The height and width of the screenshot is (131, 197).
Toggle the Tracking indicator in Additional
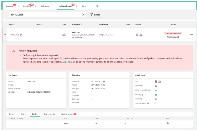156,99
